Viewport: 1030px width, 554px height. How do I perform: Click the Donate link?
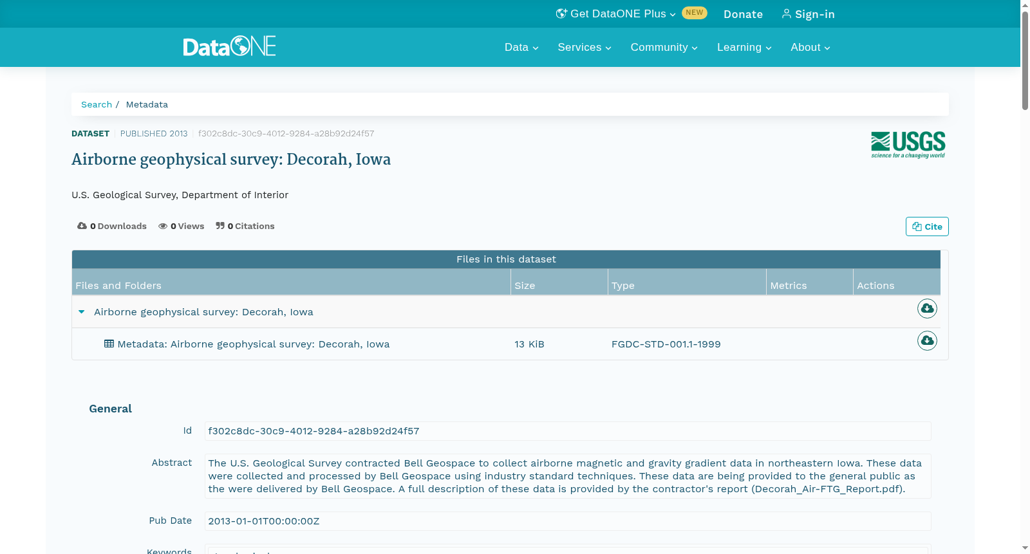(x=743, y=14)
